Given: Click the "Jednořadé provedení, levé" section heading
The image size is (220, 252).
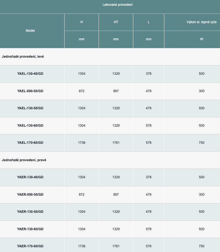Looking at the screenshot, I should (x=23, y=57).
